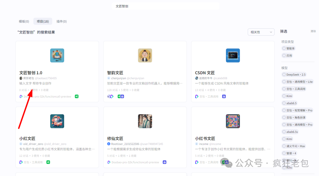Filter by abab6.5 model

(289, 103)
